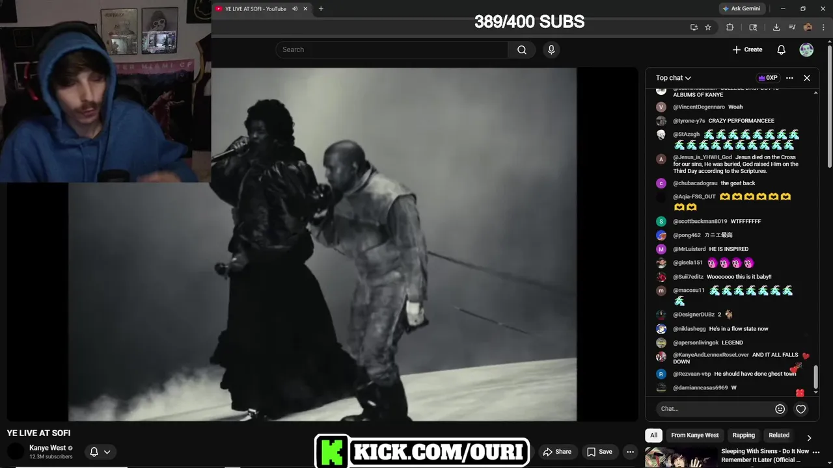Open the 0XP crown badge in chat header
Viewport: 833px width, 468px height.
pos(768,78)
